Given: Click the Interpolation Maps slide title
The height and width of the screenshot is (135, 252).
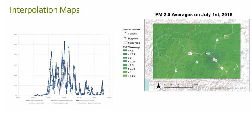Looking at the screenshot, I should pyautogui.click(x=44, y=10).
